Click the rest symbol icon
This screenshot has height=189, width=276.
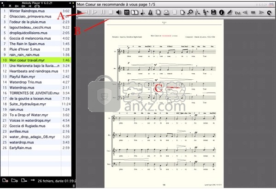[x=206, y=12]
